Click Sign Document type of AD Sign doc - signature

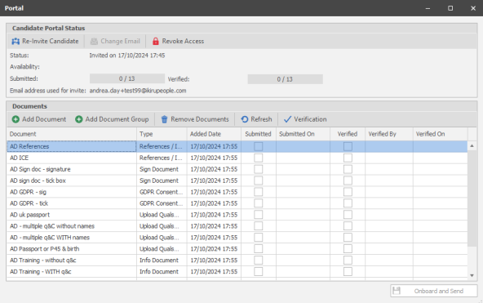point(159,169)
